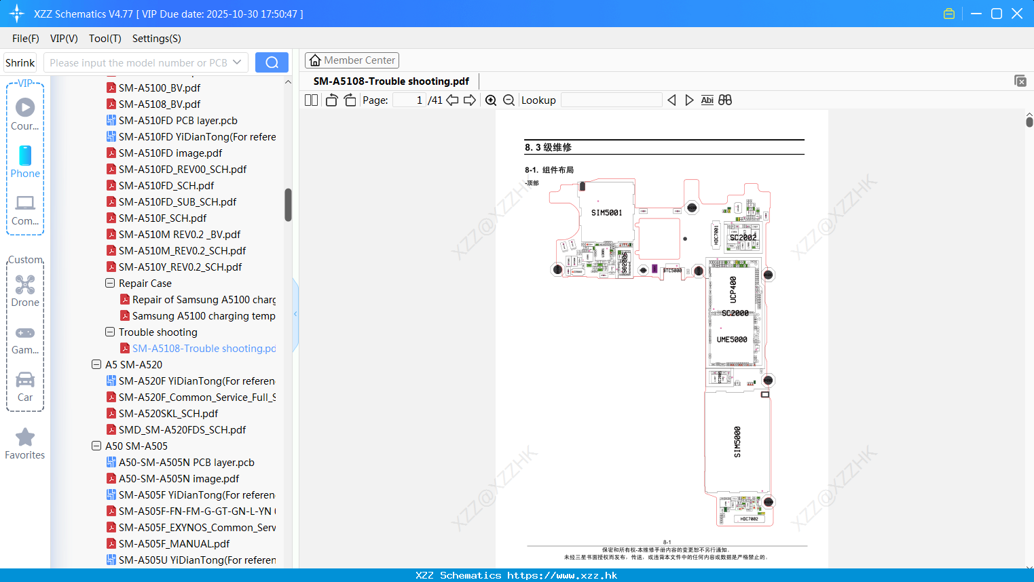The image size is (1034, 582).
Task: Find previous lookup result triangle
Action: point(671,100)
